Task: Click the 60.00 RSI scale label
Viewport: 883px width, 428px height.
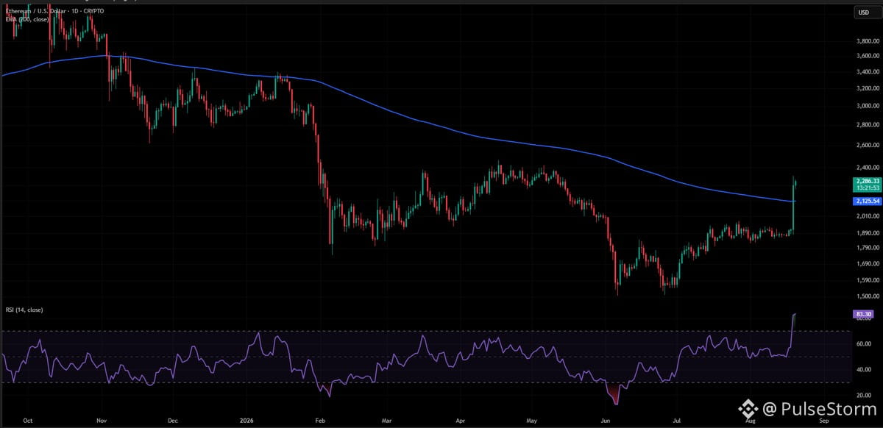Action: [x=865, y=343]
